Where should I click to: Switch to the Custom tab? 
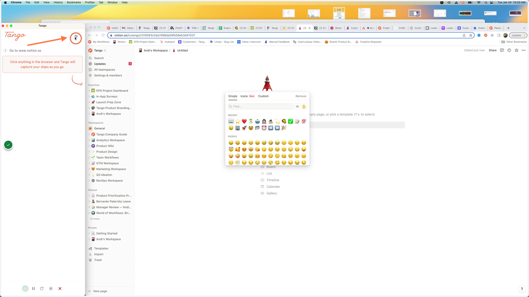(263, 96)
